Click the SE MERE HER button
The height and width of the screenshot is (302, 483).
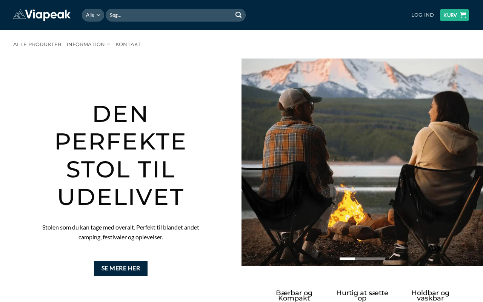121,268
